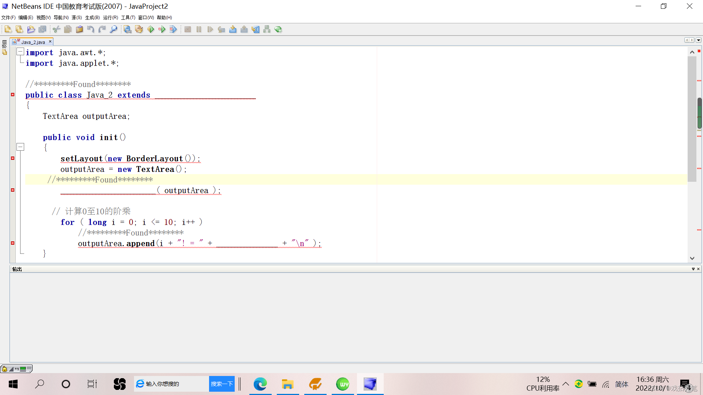The width and height of the screenshot is (703, 395).
Task: Click the Find magnifier icon
Action: pos(114,29)
